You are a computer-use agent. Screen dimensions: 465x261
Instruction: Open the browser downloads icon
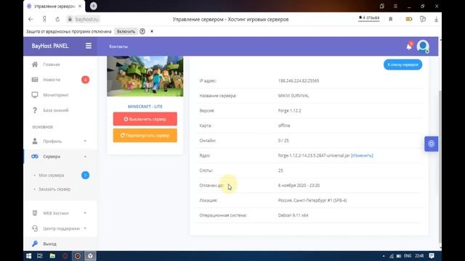coord(436,20)
